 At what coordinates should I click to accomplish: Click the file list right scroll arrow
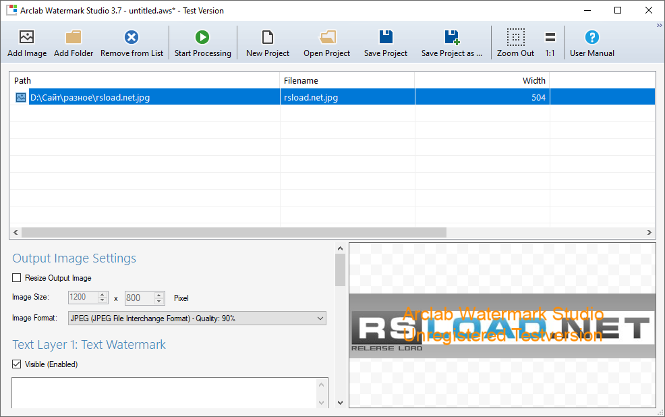[649, 233]
